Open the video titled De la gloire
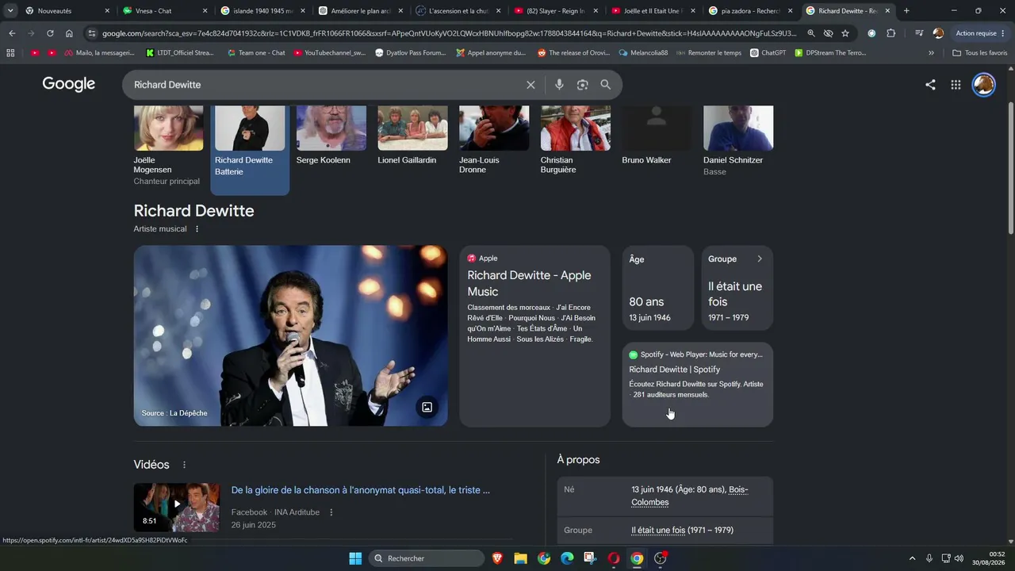 pos(361,490)
